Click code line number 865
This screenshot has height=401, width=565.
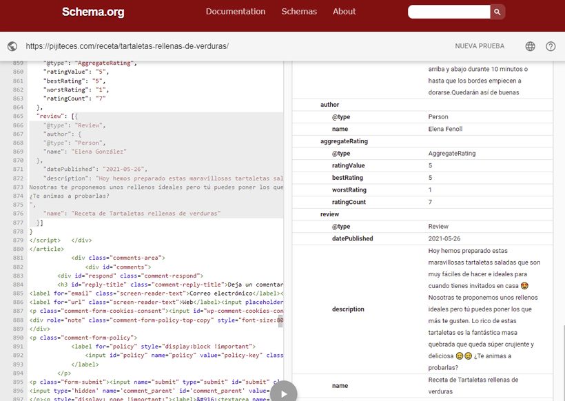(18, 116)
